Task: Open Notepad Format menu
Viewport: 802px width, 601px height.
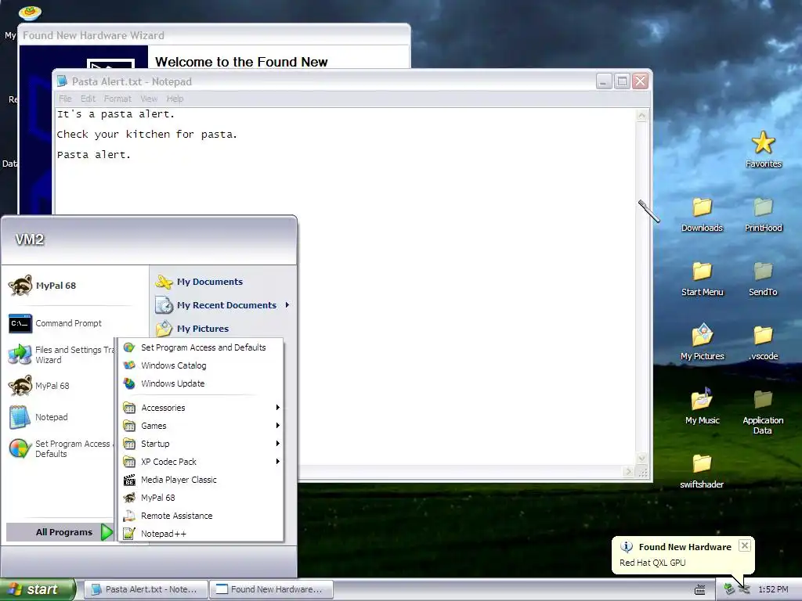Action: (117, 99)
